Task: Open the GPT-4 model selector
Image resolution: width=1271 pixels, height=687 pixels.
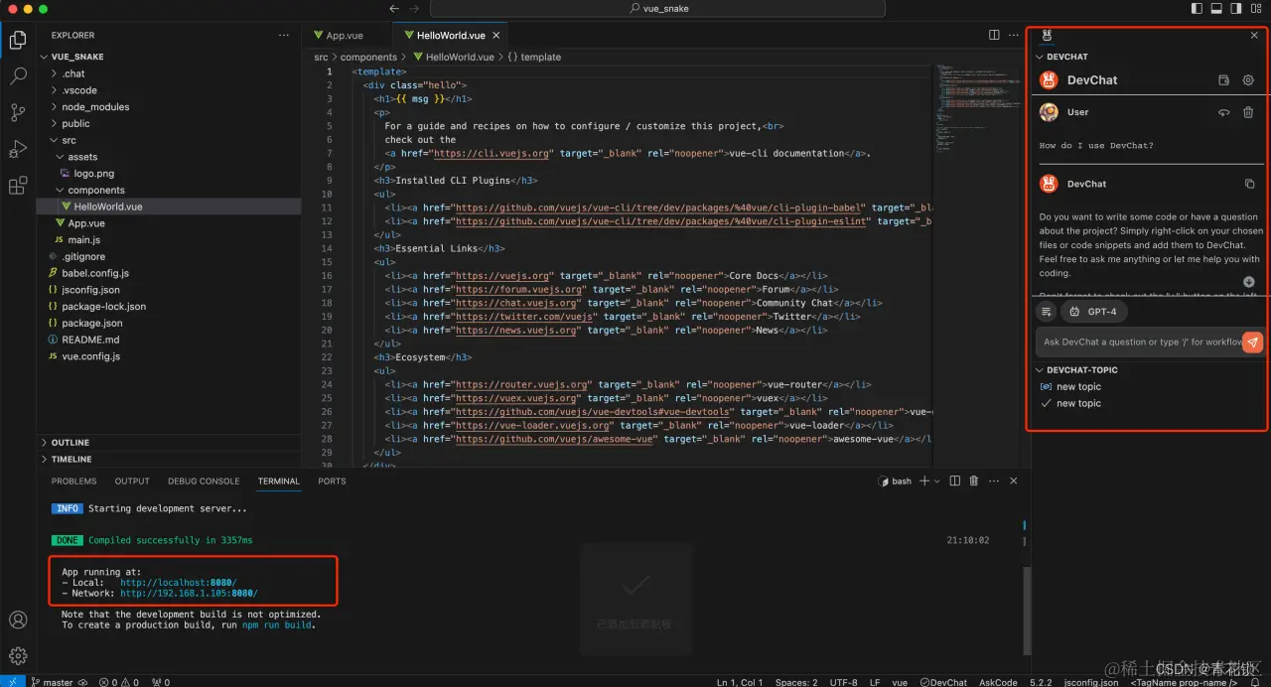Action: coord(1094,312)
